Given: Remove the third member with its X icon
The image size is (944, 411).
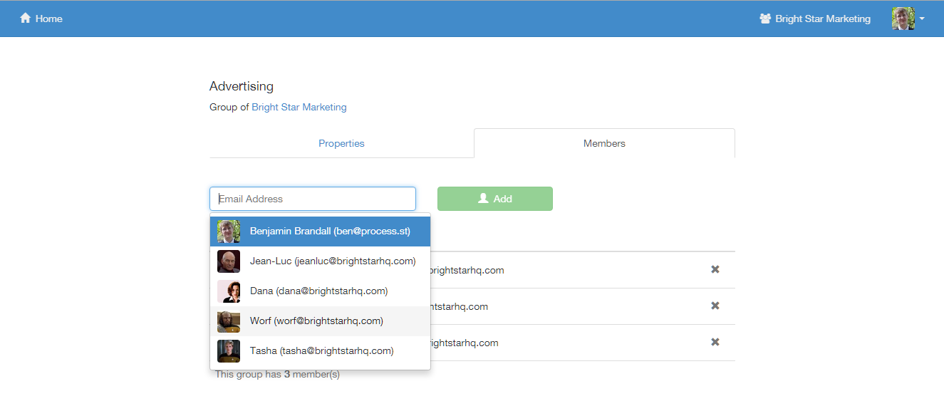Looking at the screenshot, I should click(715, 342).
